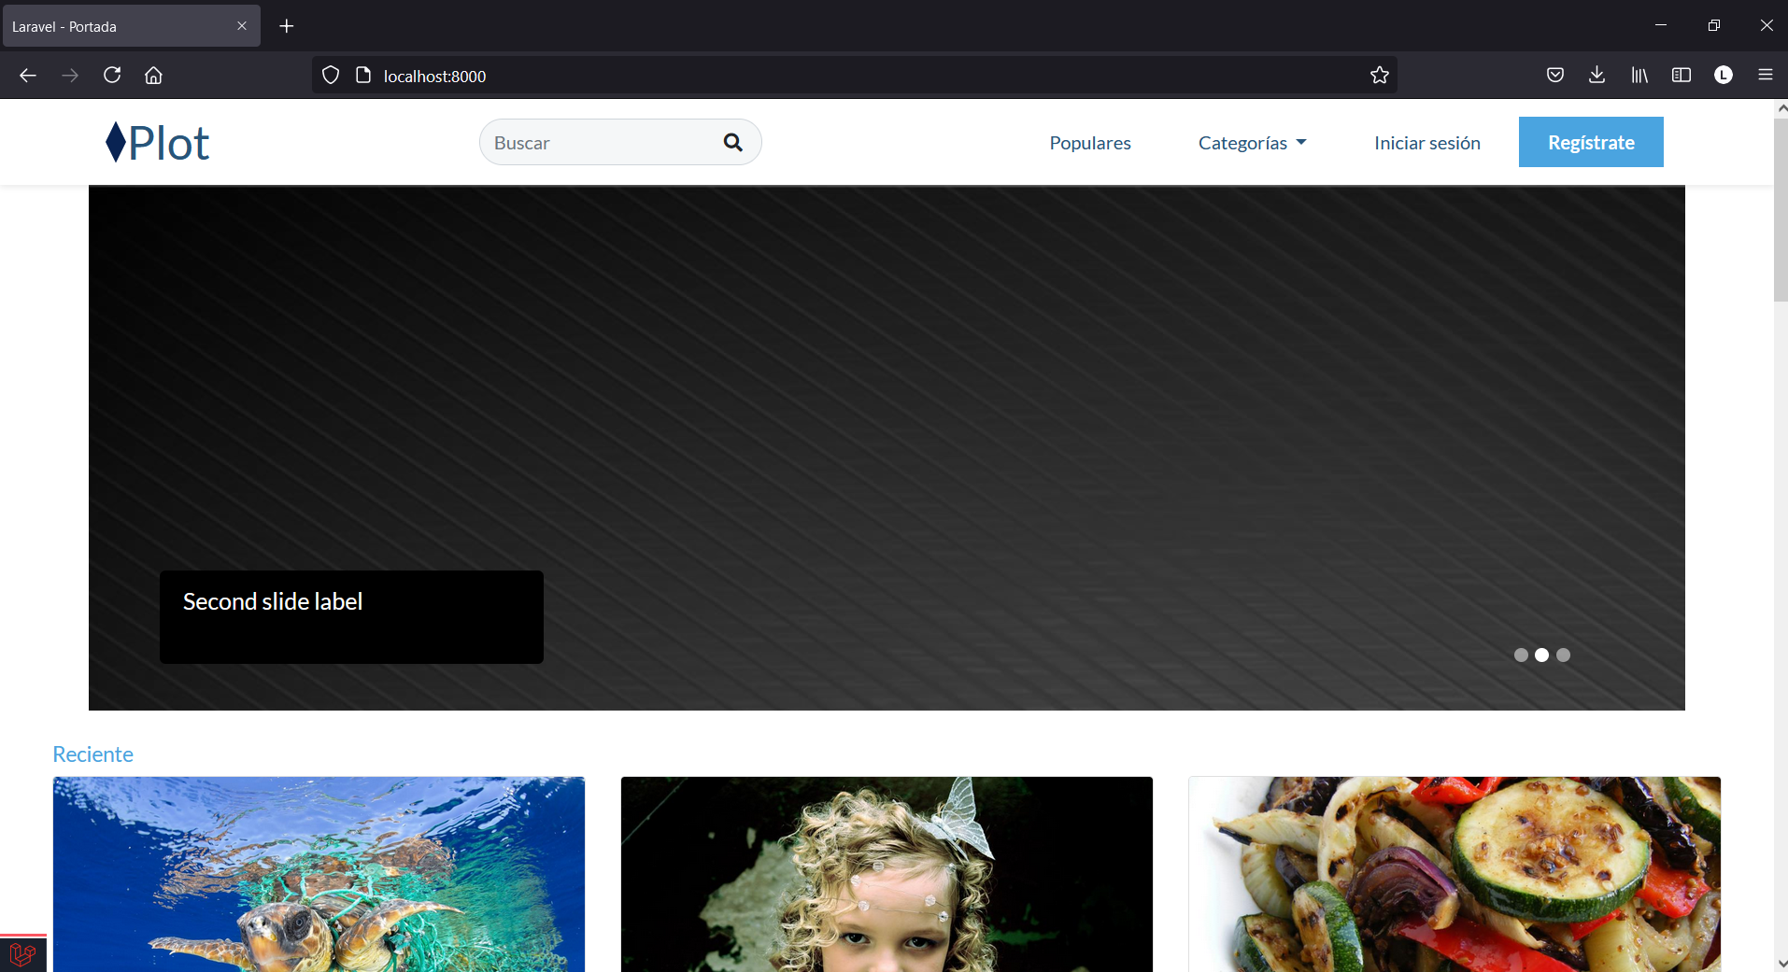Screen dimensions: 1788x972
Task: Save page to Pocket icon
Action: tap(1554, 76)
